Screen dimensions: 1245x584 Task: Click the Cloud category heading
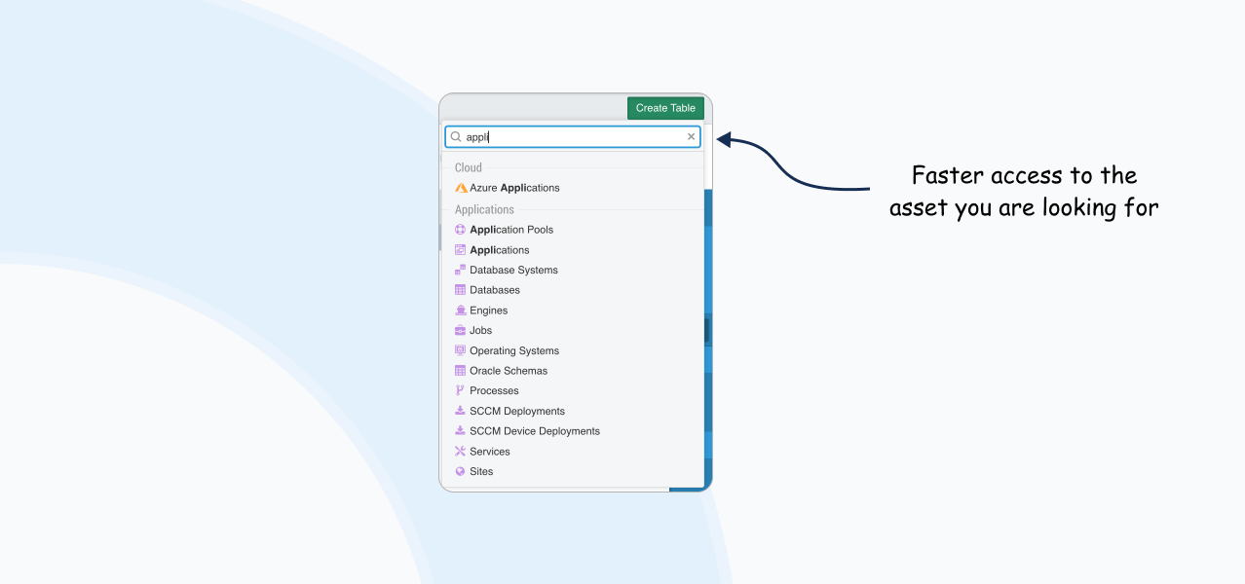click(469, 167)
